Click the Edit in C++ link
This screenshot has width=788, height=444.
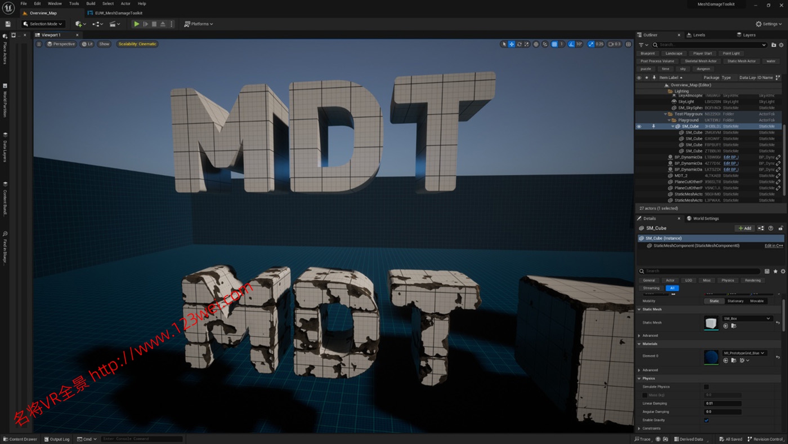[x=773, y=246]
